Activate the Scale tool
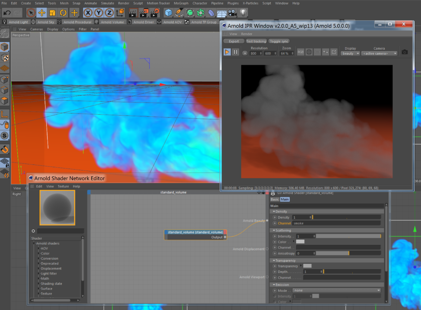421x310 pixels. pos(53,13)
